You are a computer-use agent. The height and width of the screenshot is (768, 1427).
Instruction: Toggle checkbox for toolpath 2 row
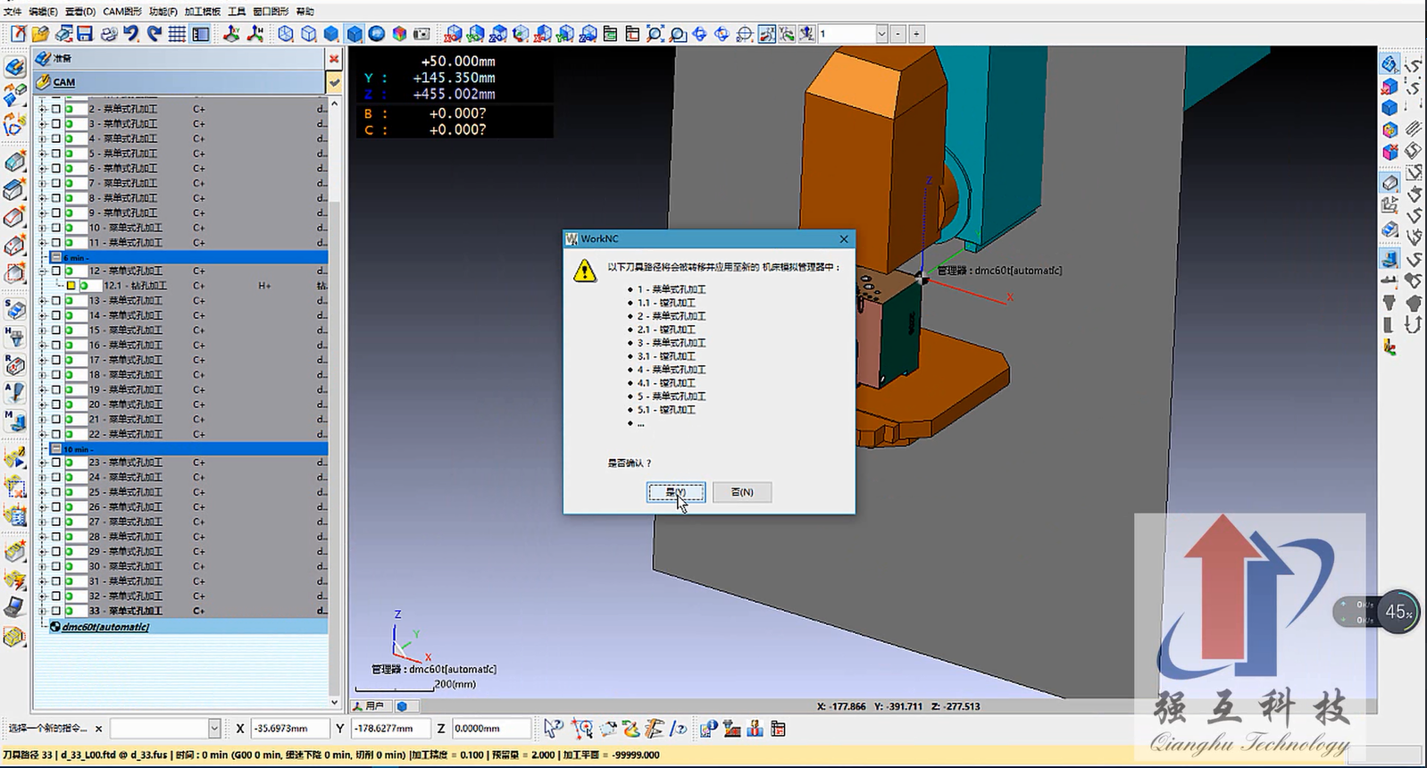pos(56,109)
